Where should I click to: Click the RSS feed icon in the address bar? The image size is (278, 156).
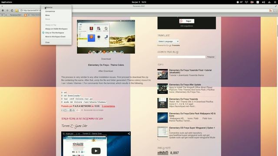[270, 10]
